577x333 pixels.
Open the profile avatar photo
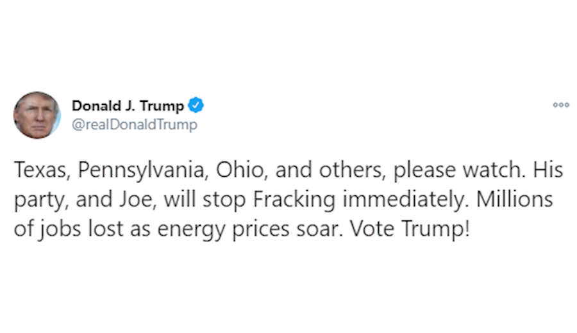pos(37,115)
